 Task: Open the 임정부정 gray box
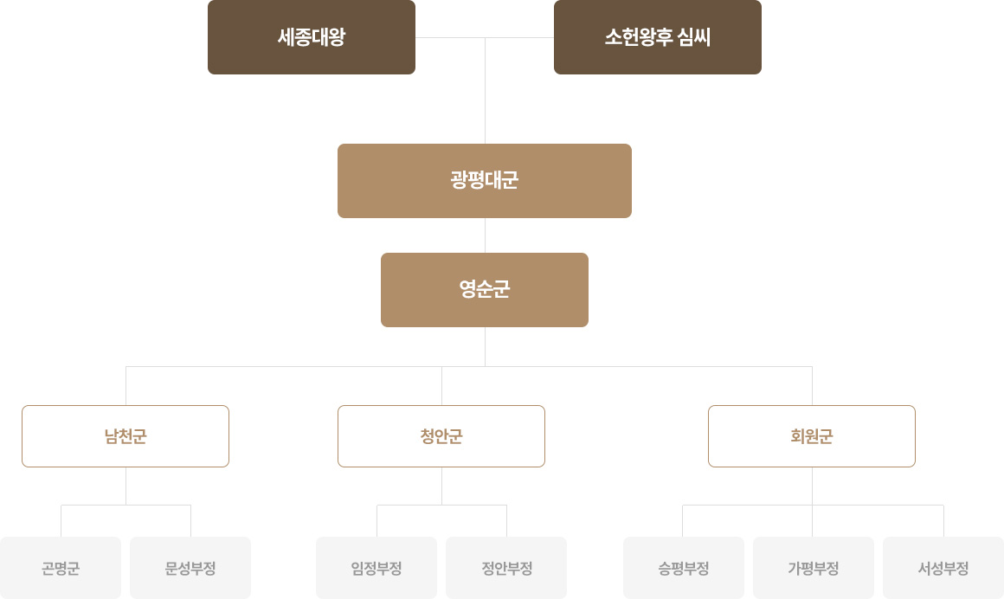coord(376,568)
